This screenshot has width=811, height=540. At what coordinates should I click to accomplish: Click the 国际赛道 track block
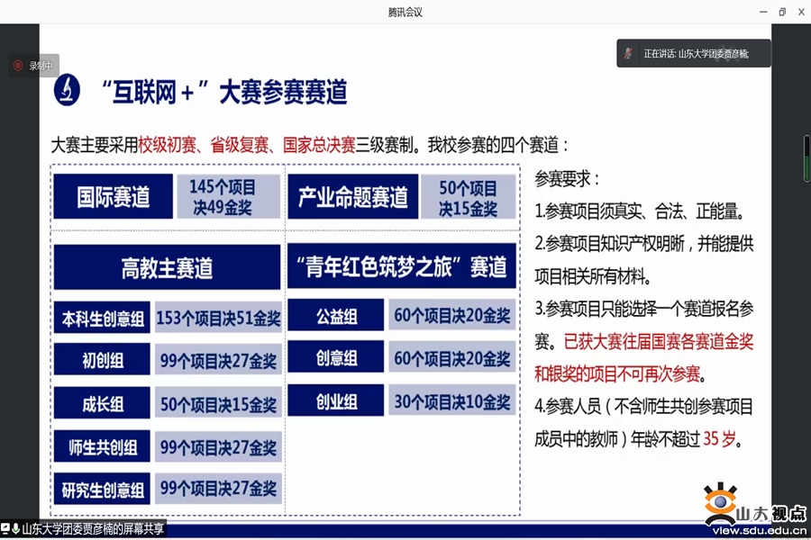point(113,197)
